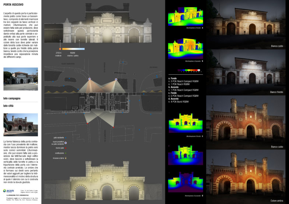289x204 pixels.
Task: Click the "b. Accento" entry
Action: tap(173, 87)
